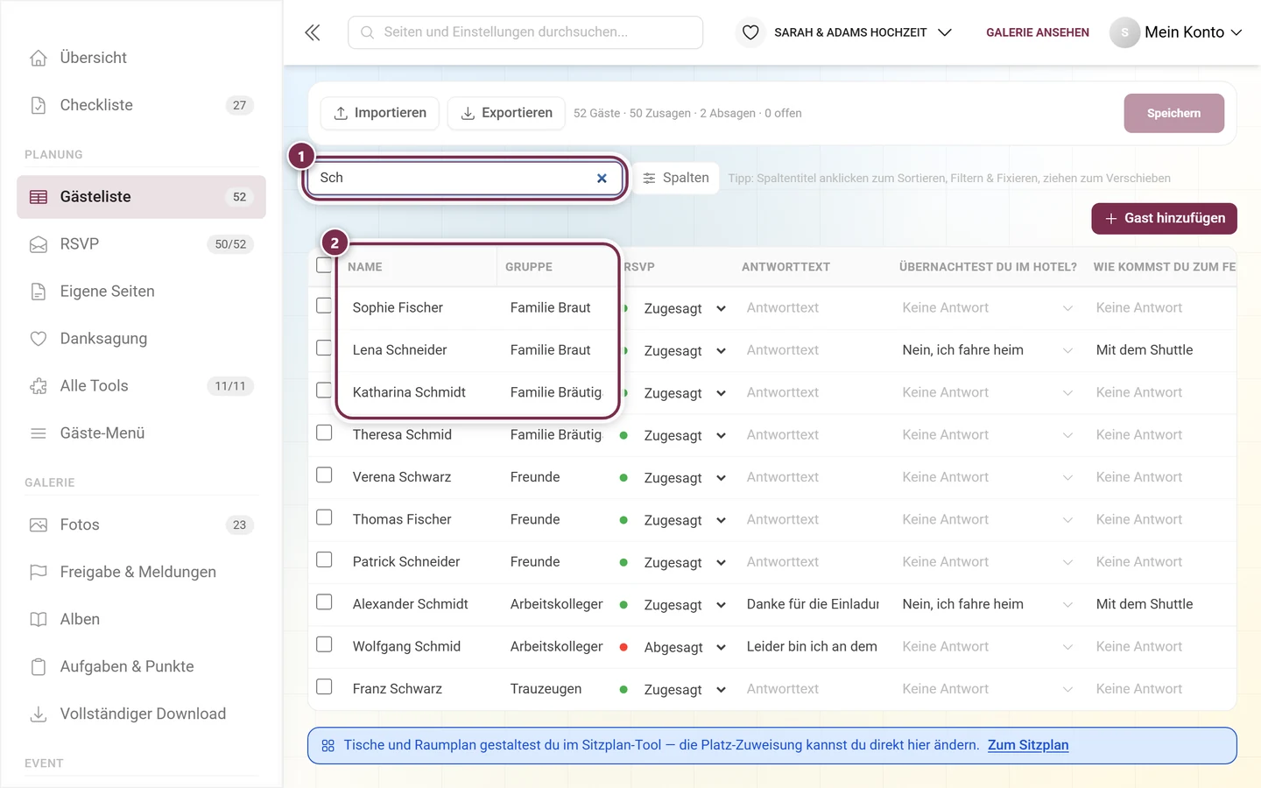Click the Eigene Seiten page icon

pyautogui.click(x=39, y=292)
